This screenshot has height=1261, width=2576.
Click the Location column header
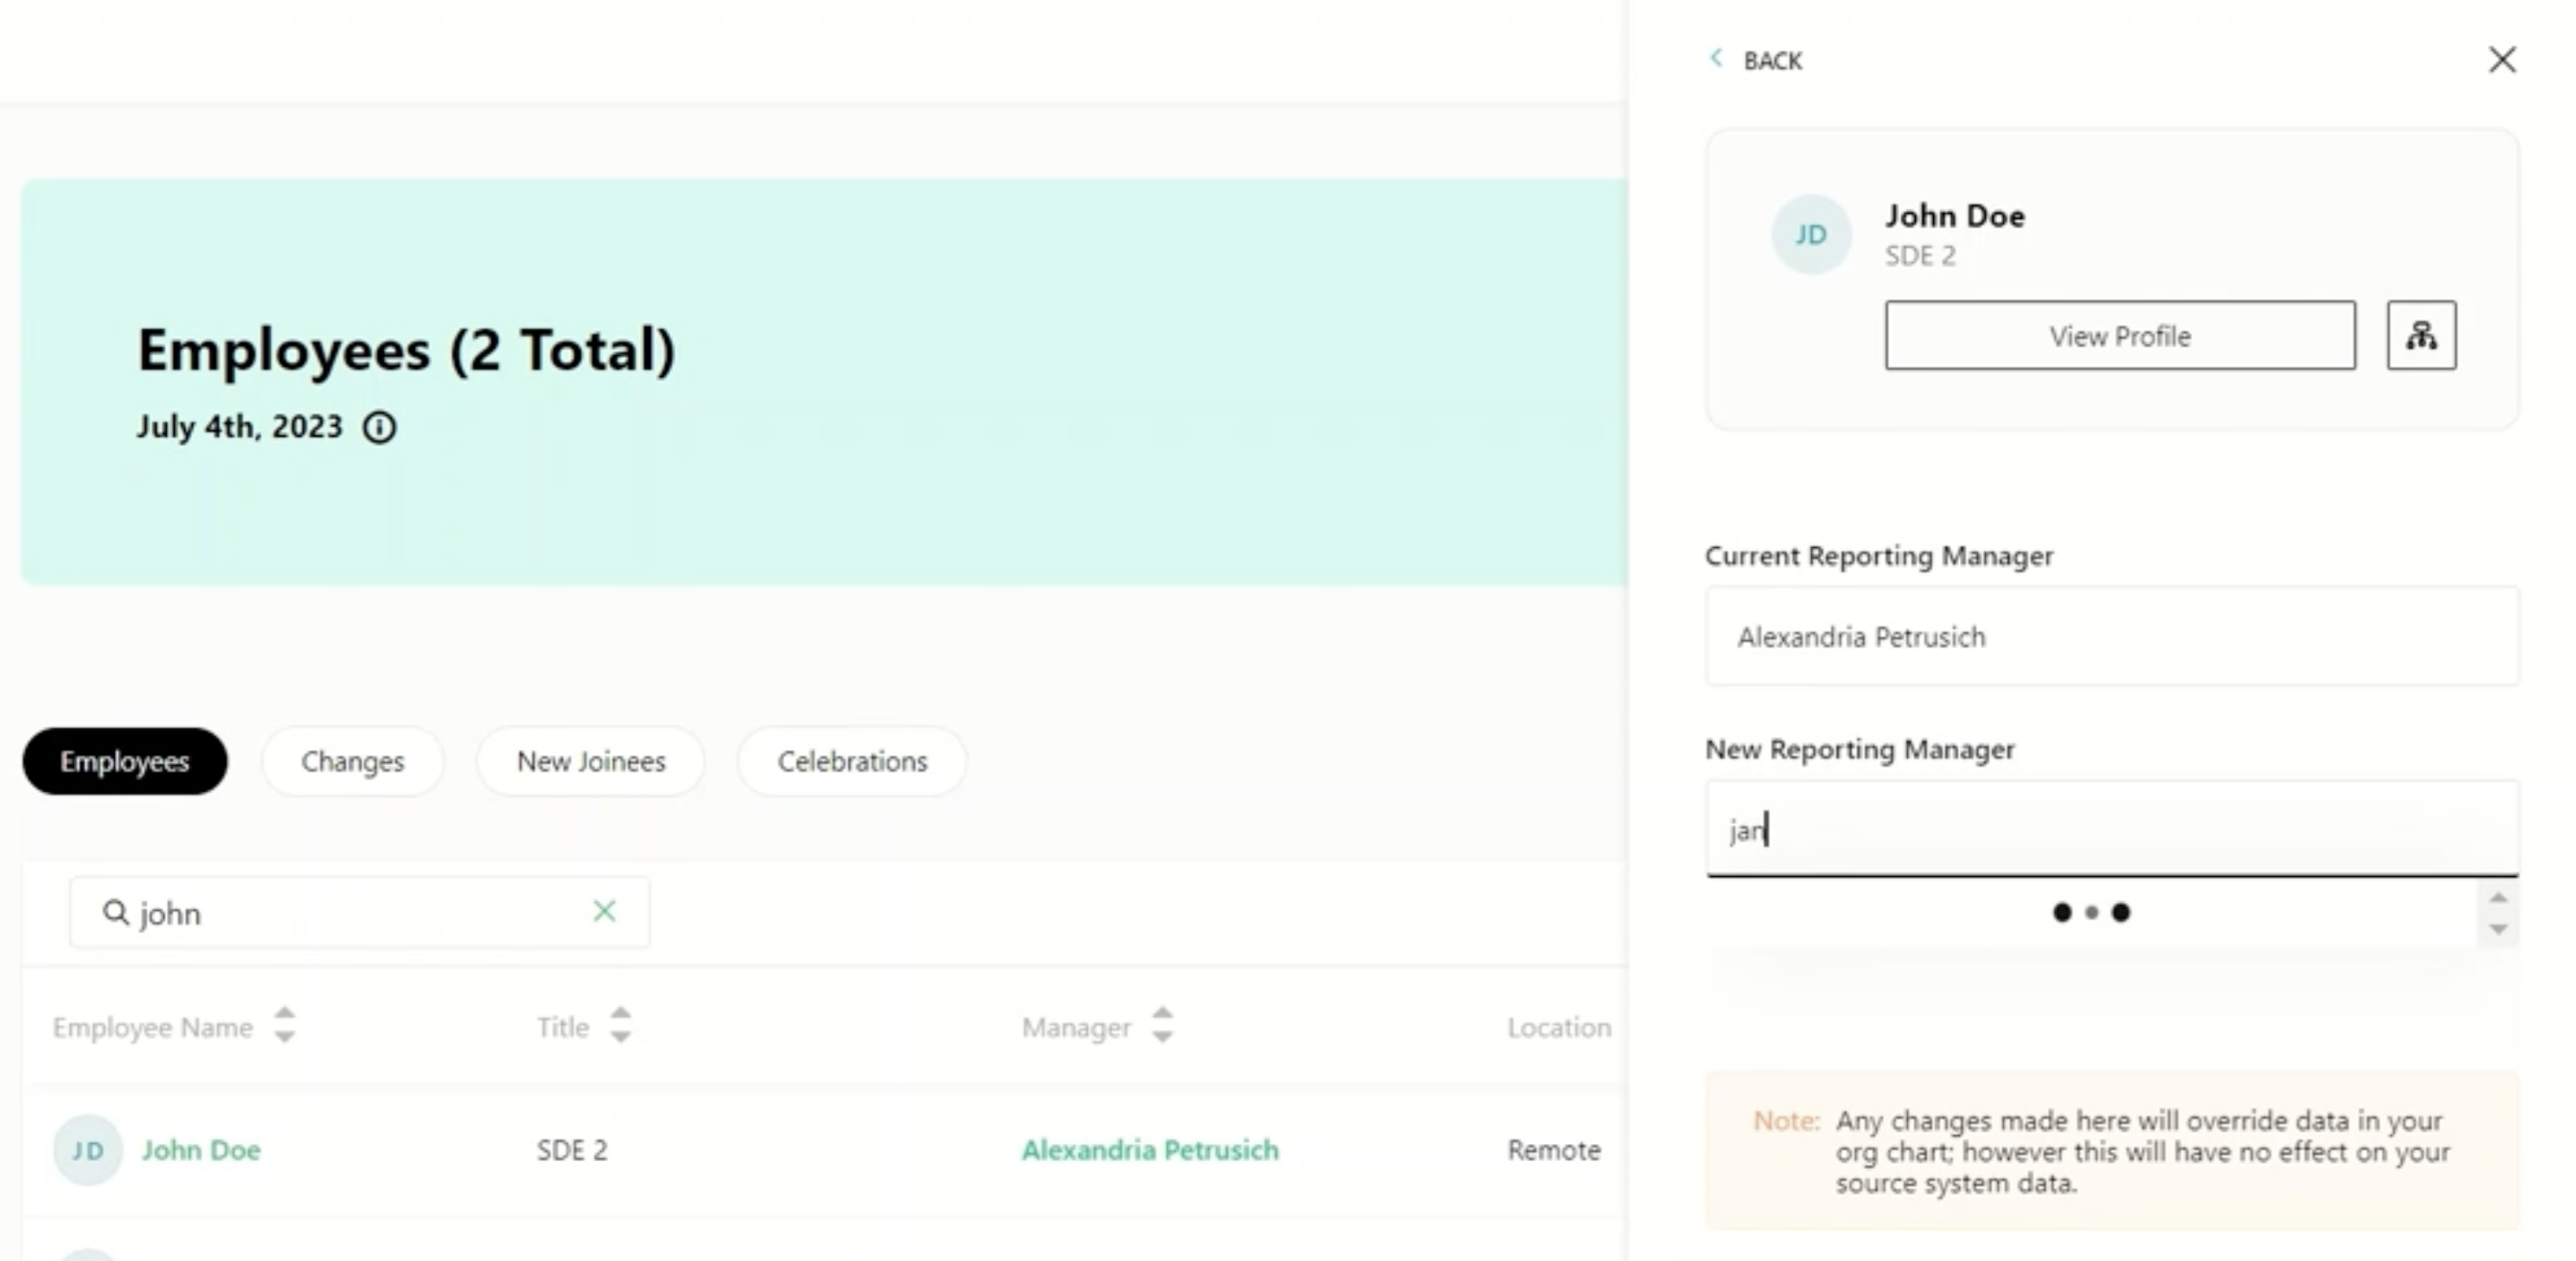click(1559, 1027)
